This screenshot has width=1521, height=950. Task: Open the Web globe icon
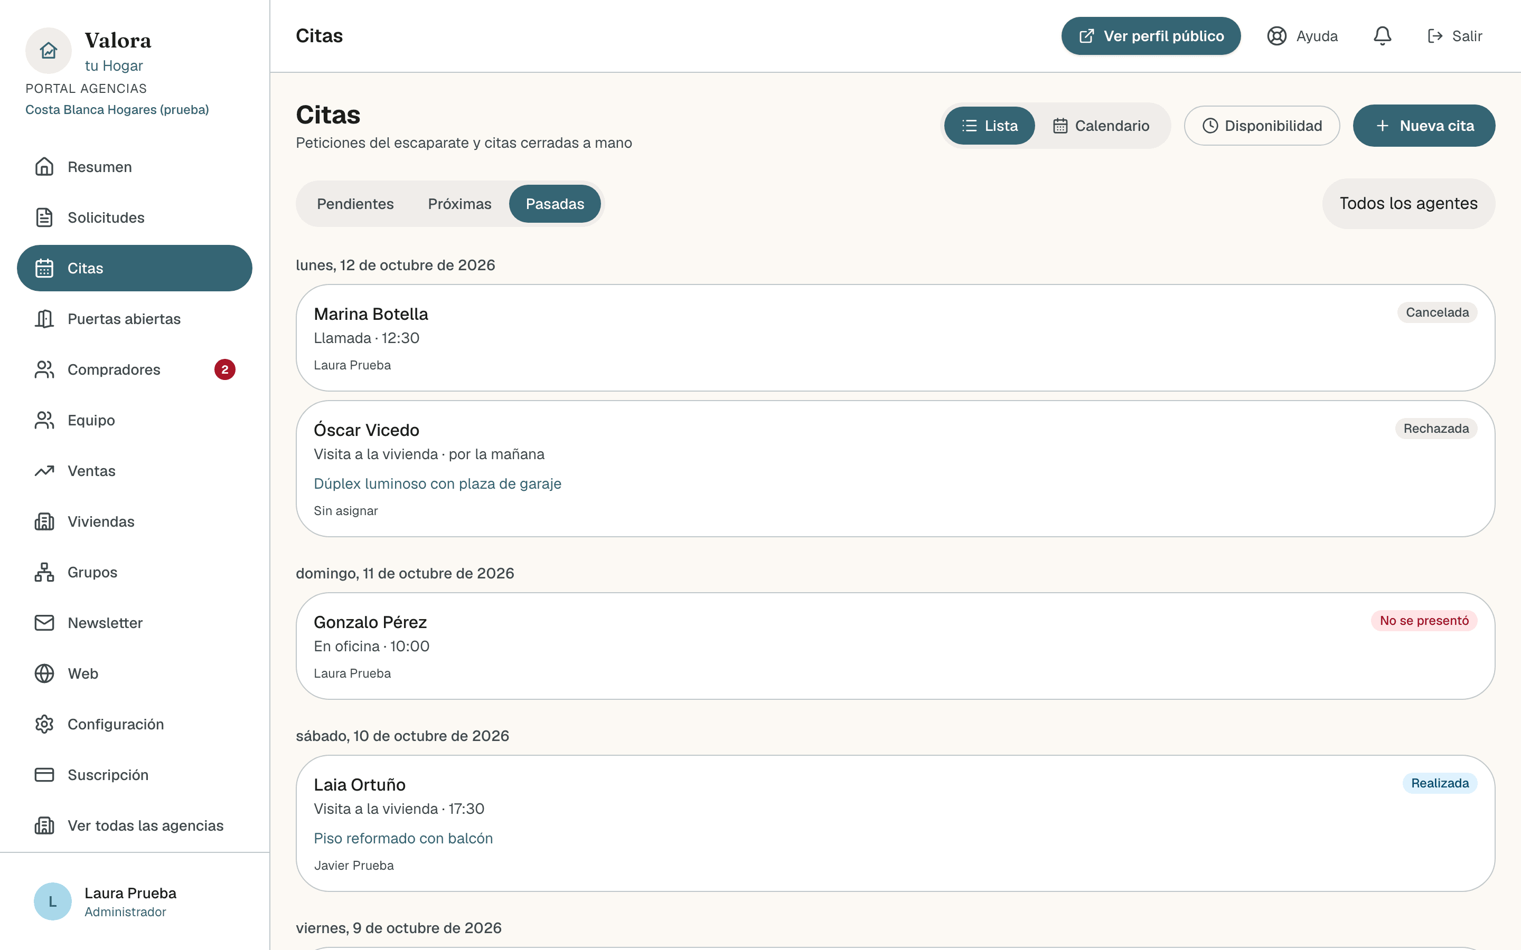[44, 673]
